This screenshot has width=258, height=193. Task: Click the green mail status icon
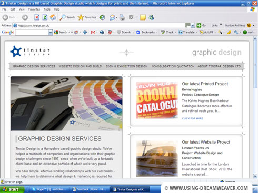click(x=245, y=32)
